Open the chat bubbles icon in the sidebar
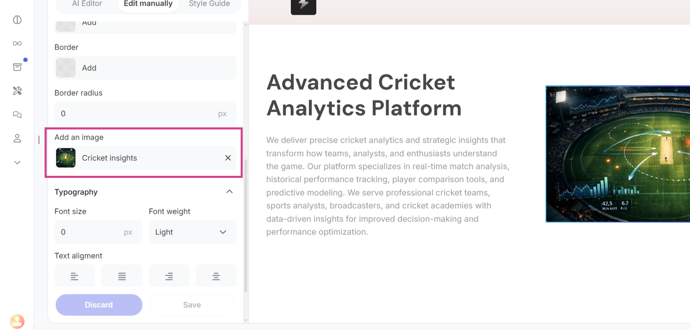Screen dimensions: 690x330 (x=17, y=115)
